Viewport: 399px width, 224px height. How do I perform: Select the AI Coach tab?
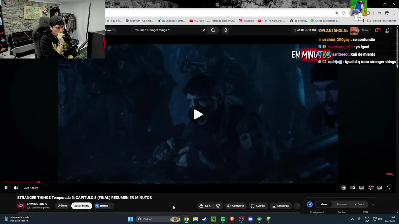click(359, 204)
